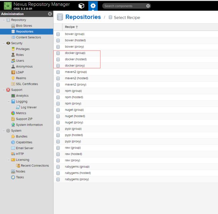Click the Users group icon
The image size is (218, 214).
13,61
